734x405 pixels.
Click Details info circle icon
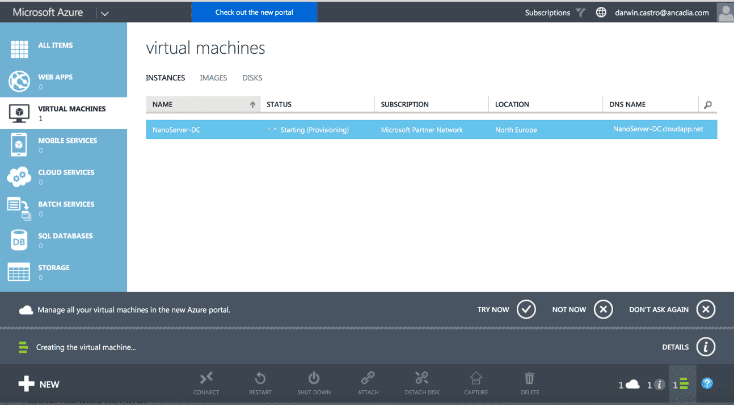706,347
